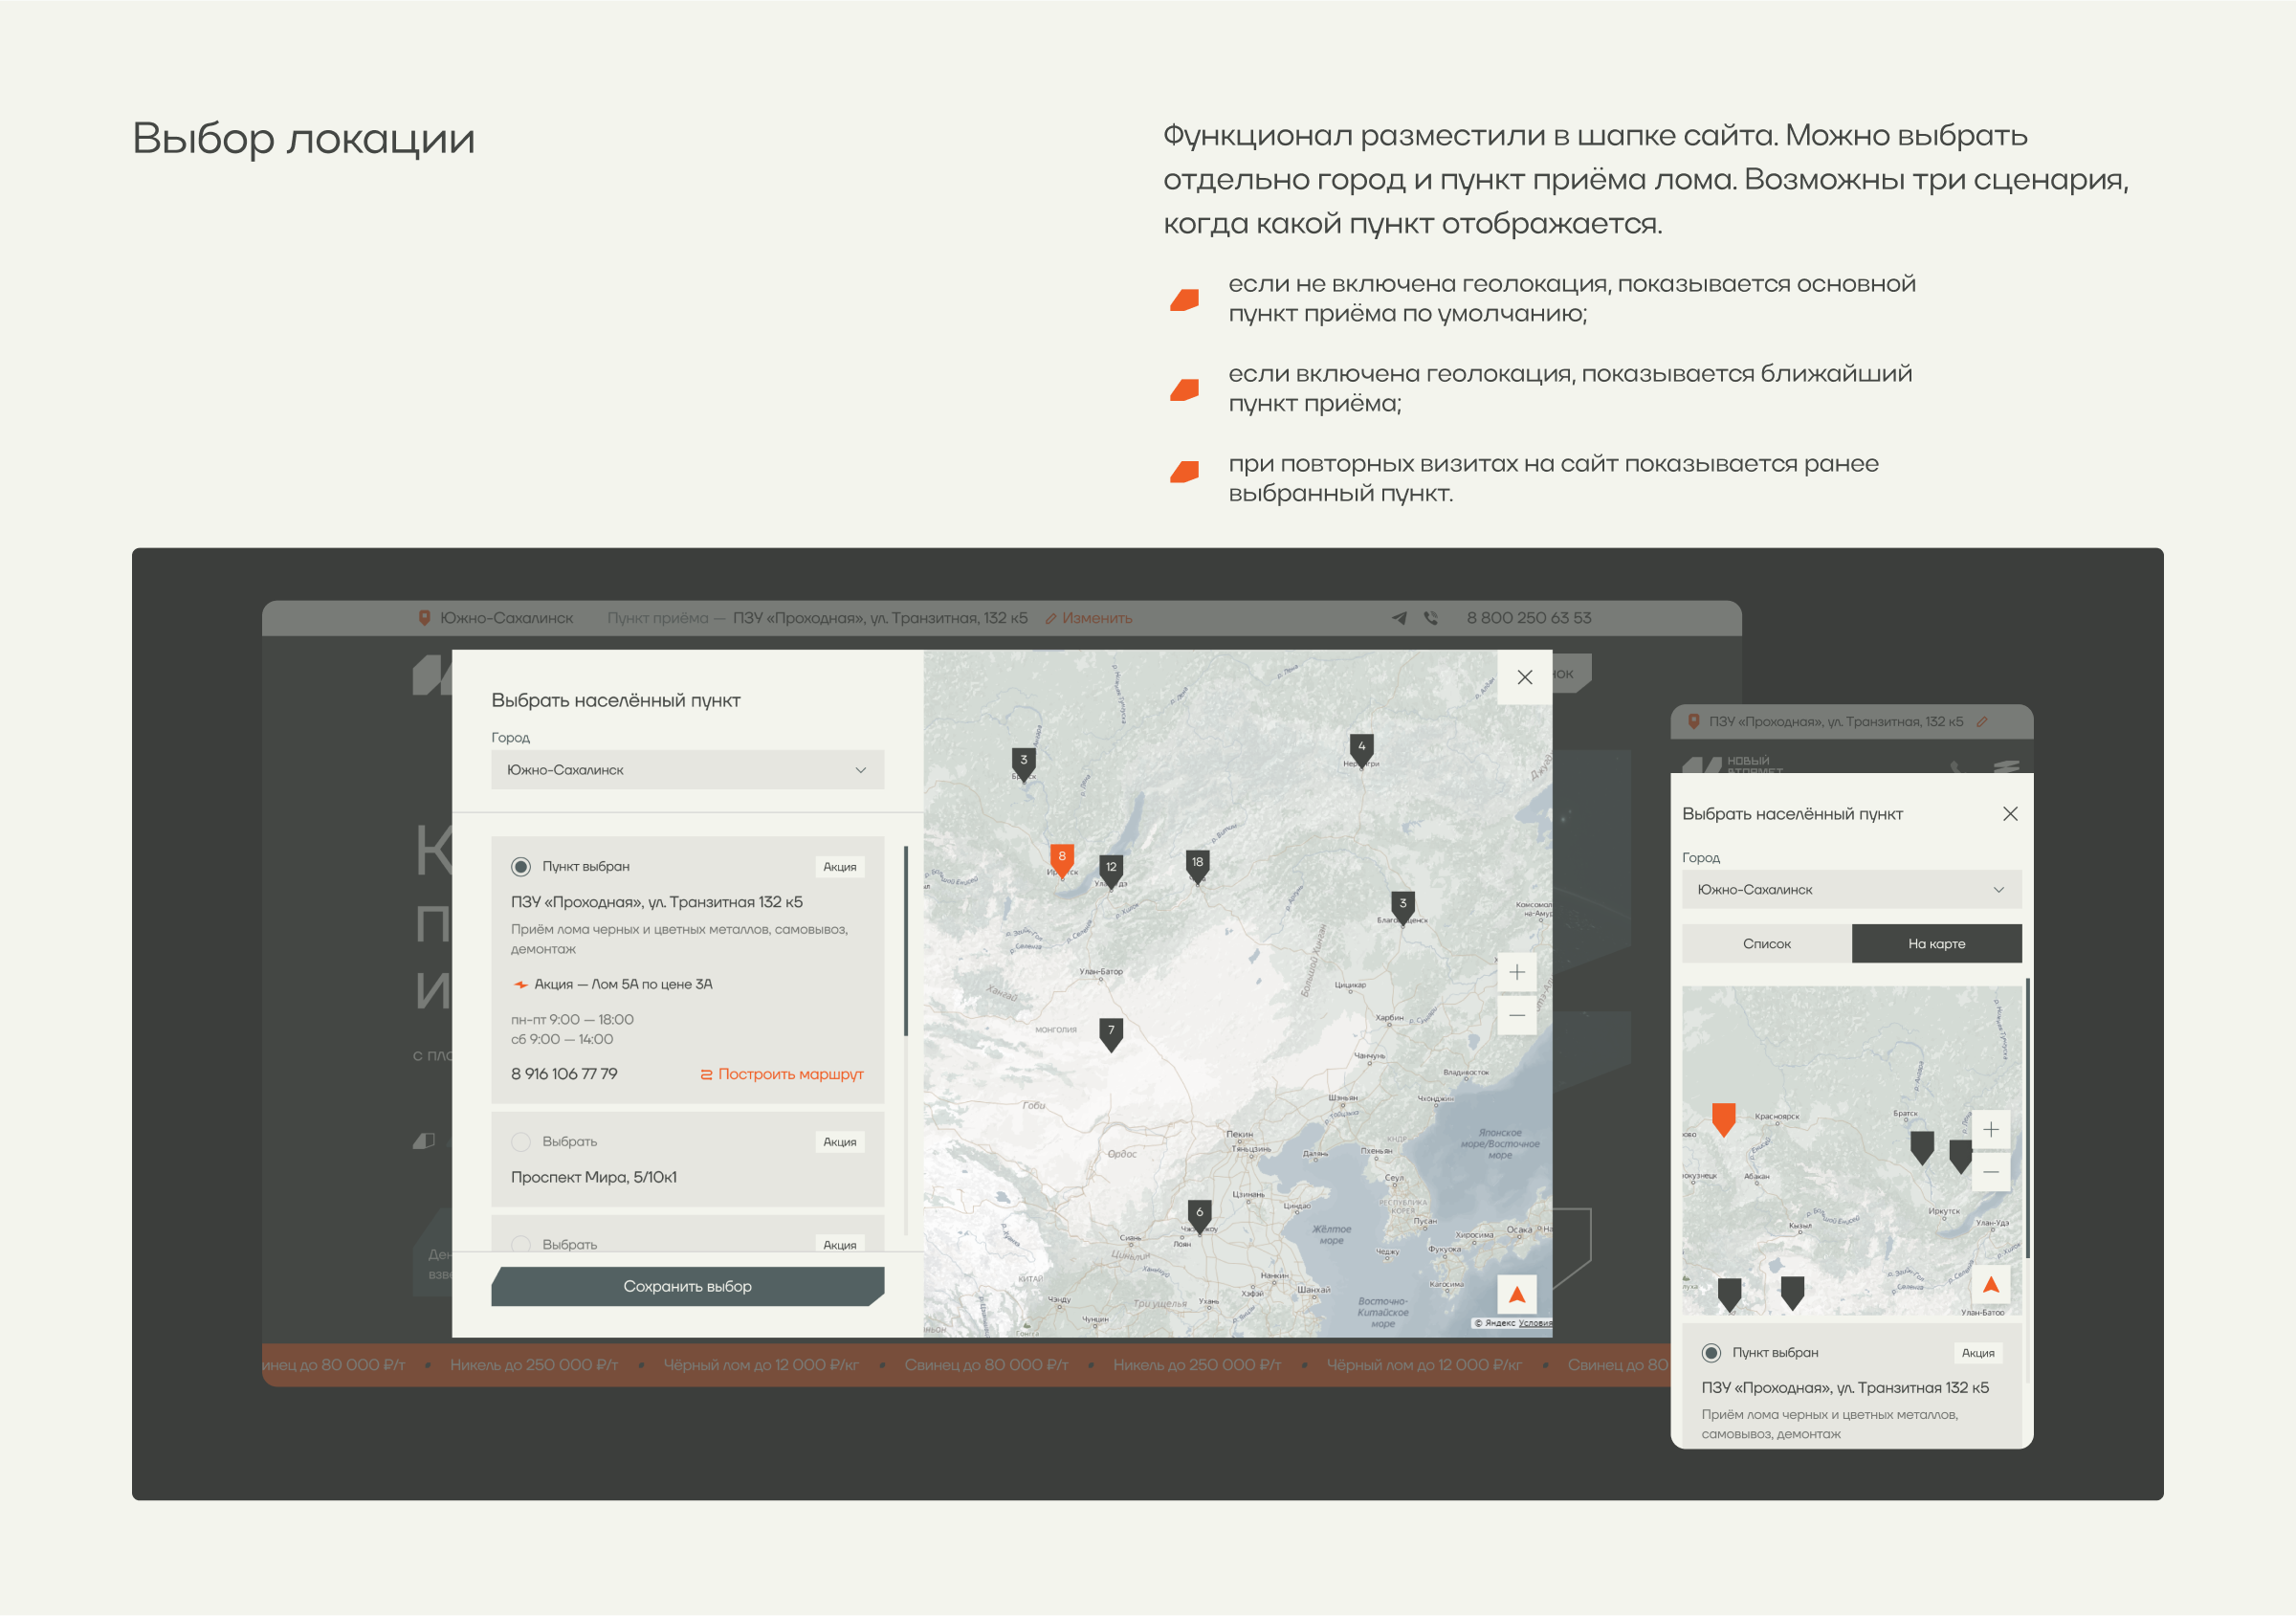
Task: Open the Город dropdown in mobile panel
Action: pyautogui.click(x=1851, y=890)
